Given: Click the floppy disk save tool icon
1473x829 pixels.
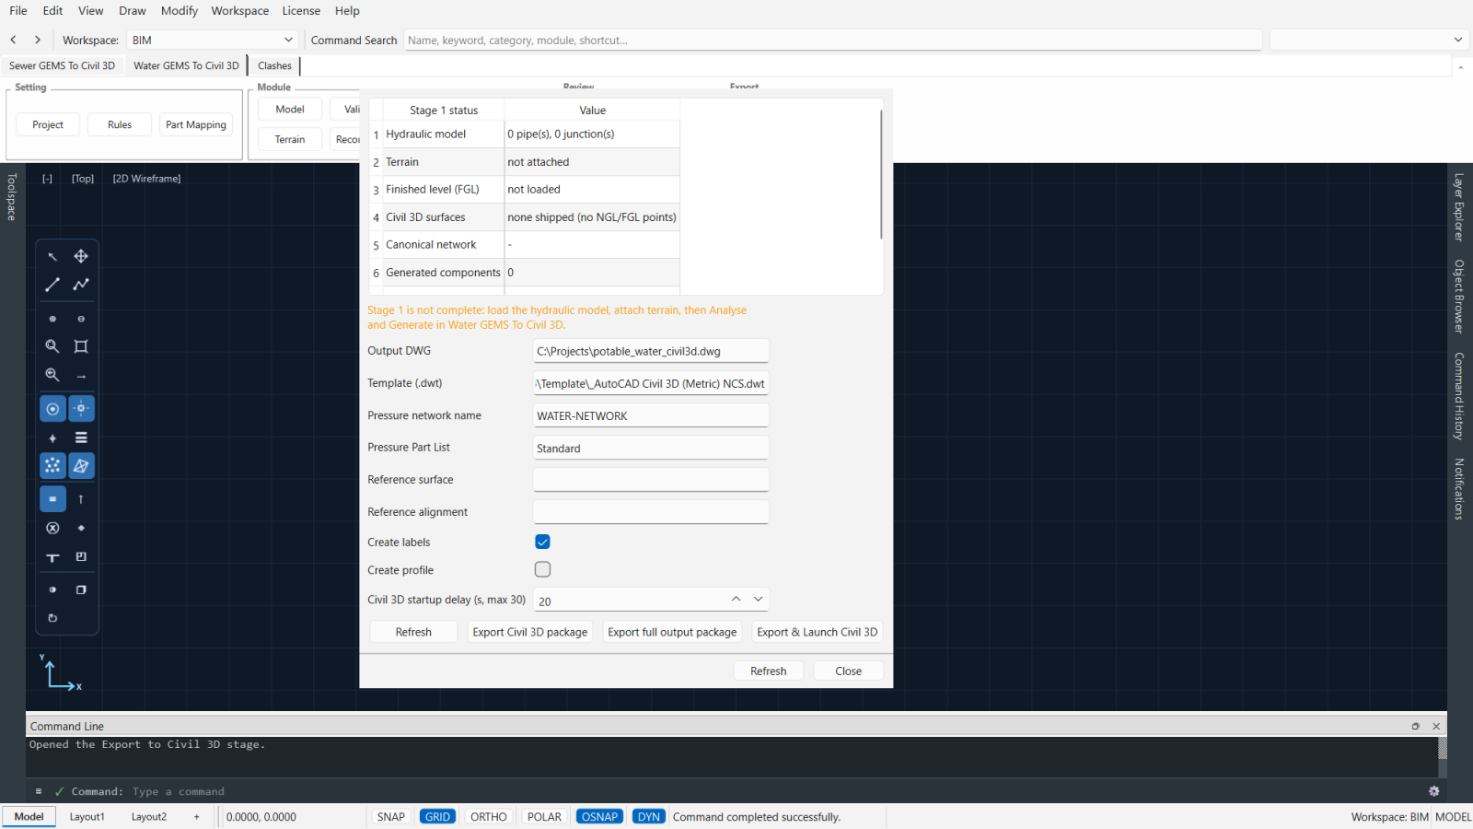Looking at the screenshot, I should (81, 557).
